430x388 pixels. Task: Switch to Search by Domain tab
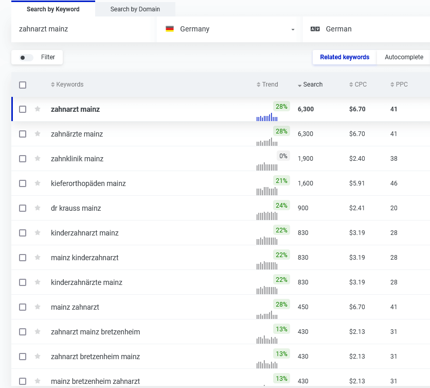(135, 9)
